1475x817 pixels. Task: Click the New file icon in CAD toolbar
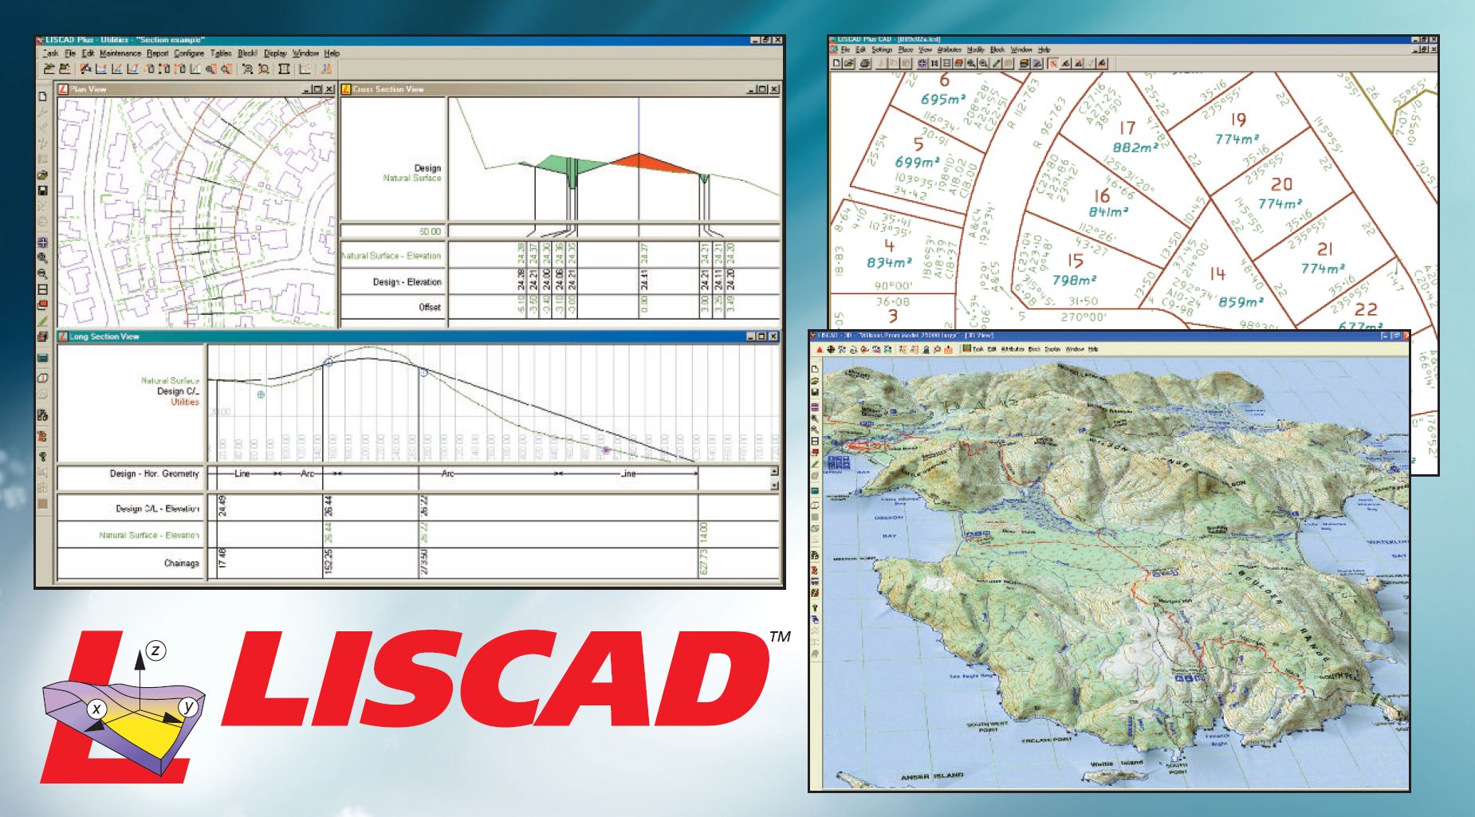[x=836, y=63]
